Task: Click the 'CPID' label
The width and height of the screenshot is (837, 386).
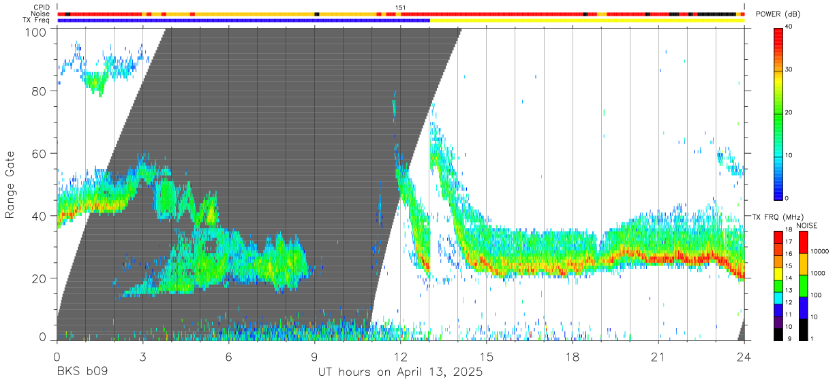Action: point(42,7)
